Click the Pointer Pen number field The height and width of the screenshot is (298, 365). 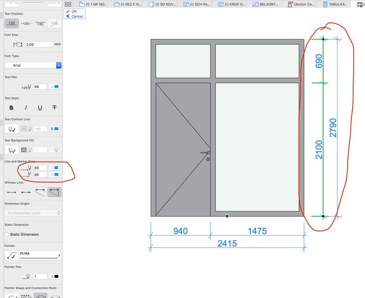pyautogui.click(x=40, y=277)
